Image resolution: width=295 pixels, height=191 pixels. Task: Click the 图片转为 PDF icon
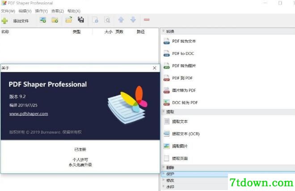(167, 90)
